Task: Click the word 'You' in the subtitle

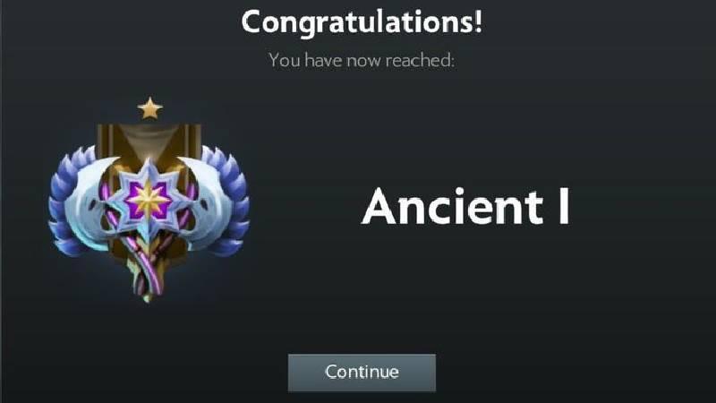Action: coord(285,60)
